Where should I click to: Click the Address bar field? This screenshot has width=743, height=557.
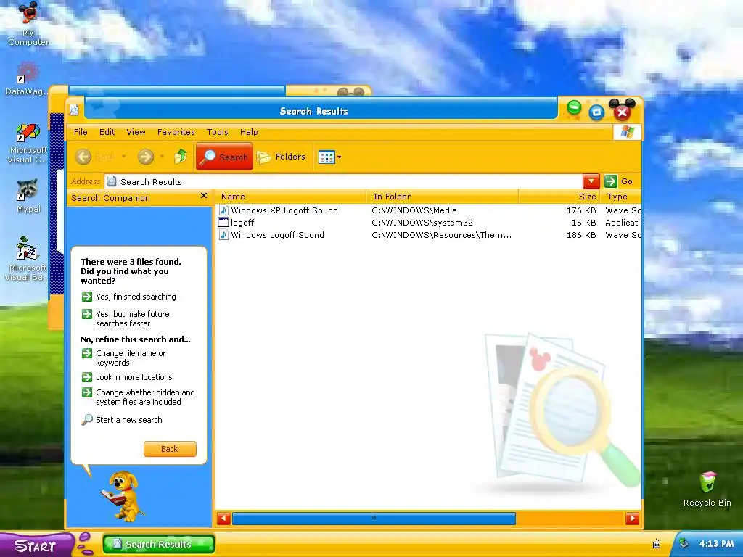click(343, 181)
